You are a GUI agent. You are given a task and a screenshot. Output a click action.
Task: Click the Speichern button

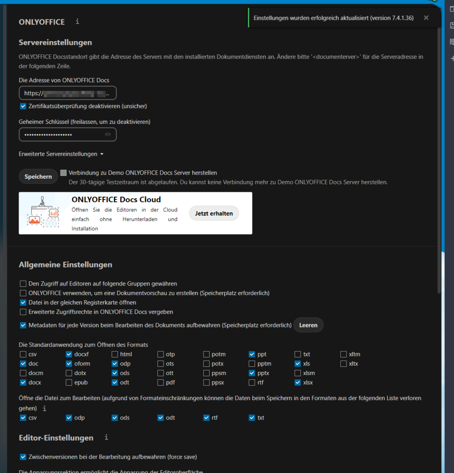click(x=38, y=176)
